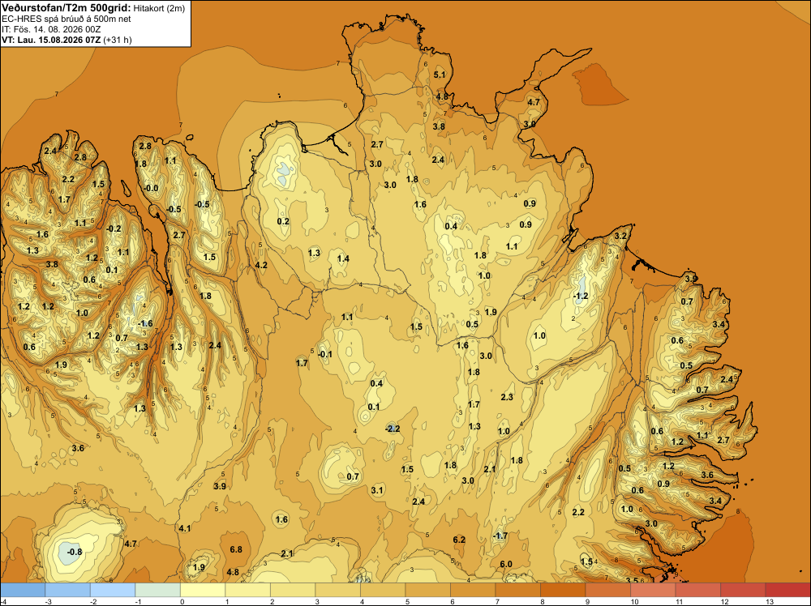Select the 5.1 value near north coast
The width and height of the screenshot is (811, 606).
[x=439, y=75]
